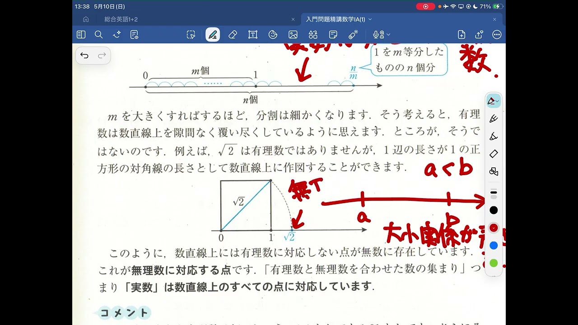This screenshot has width=578, height=325.
Task: Open the document notes list icon
Action: click(x=134, y=34)
